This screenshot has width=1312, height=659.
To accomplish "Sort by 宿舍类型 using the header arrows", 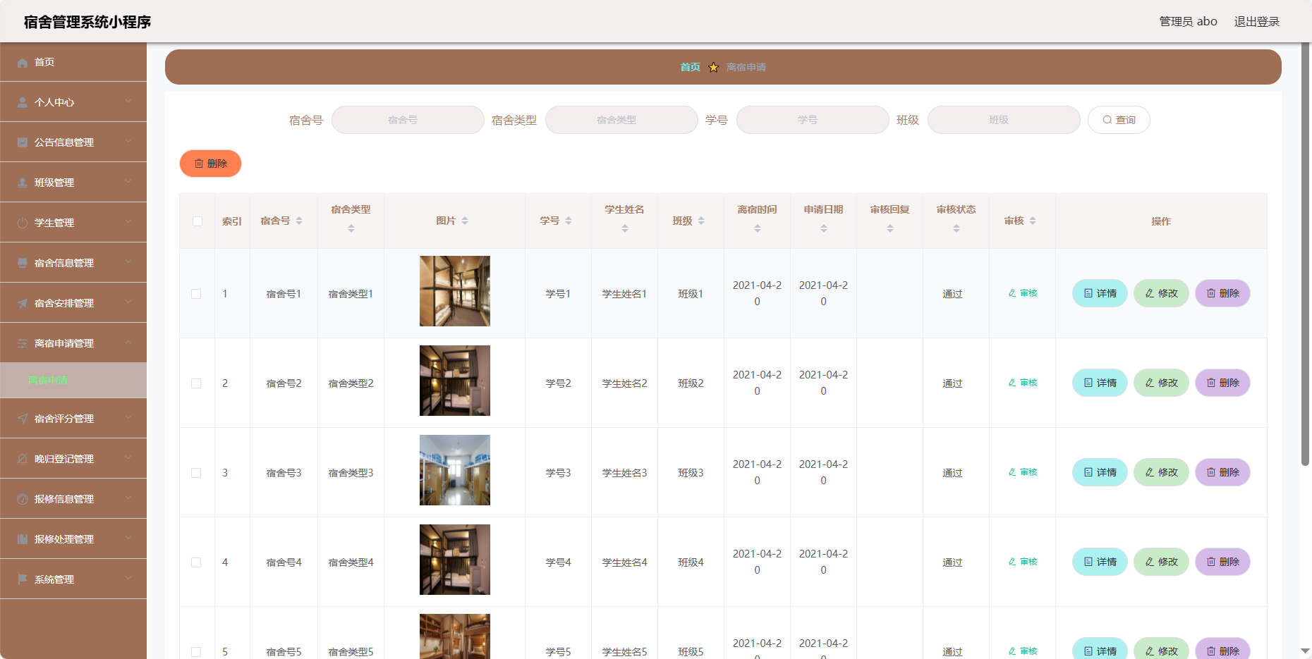I will pyautogui.click(x=351, y=229).
